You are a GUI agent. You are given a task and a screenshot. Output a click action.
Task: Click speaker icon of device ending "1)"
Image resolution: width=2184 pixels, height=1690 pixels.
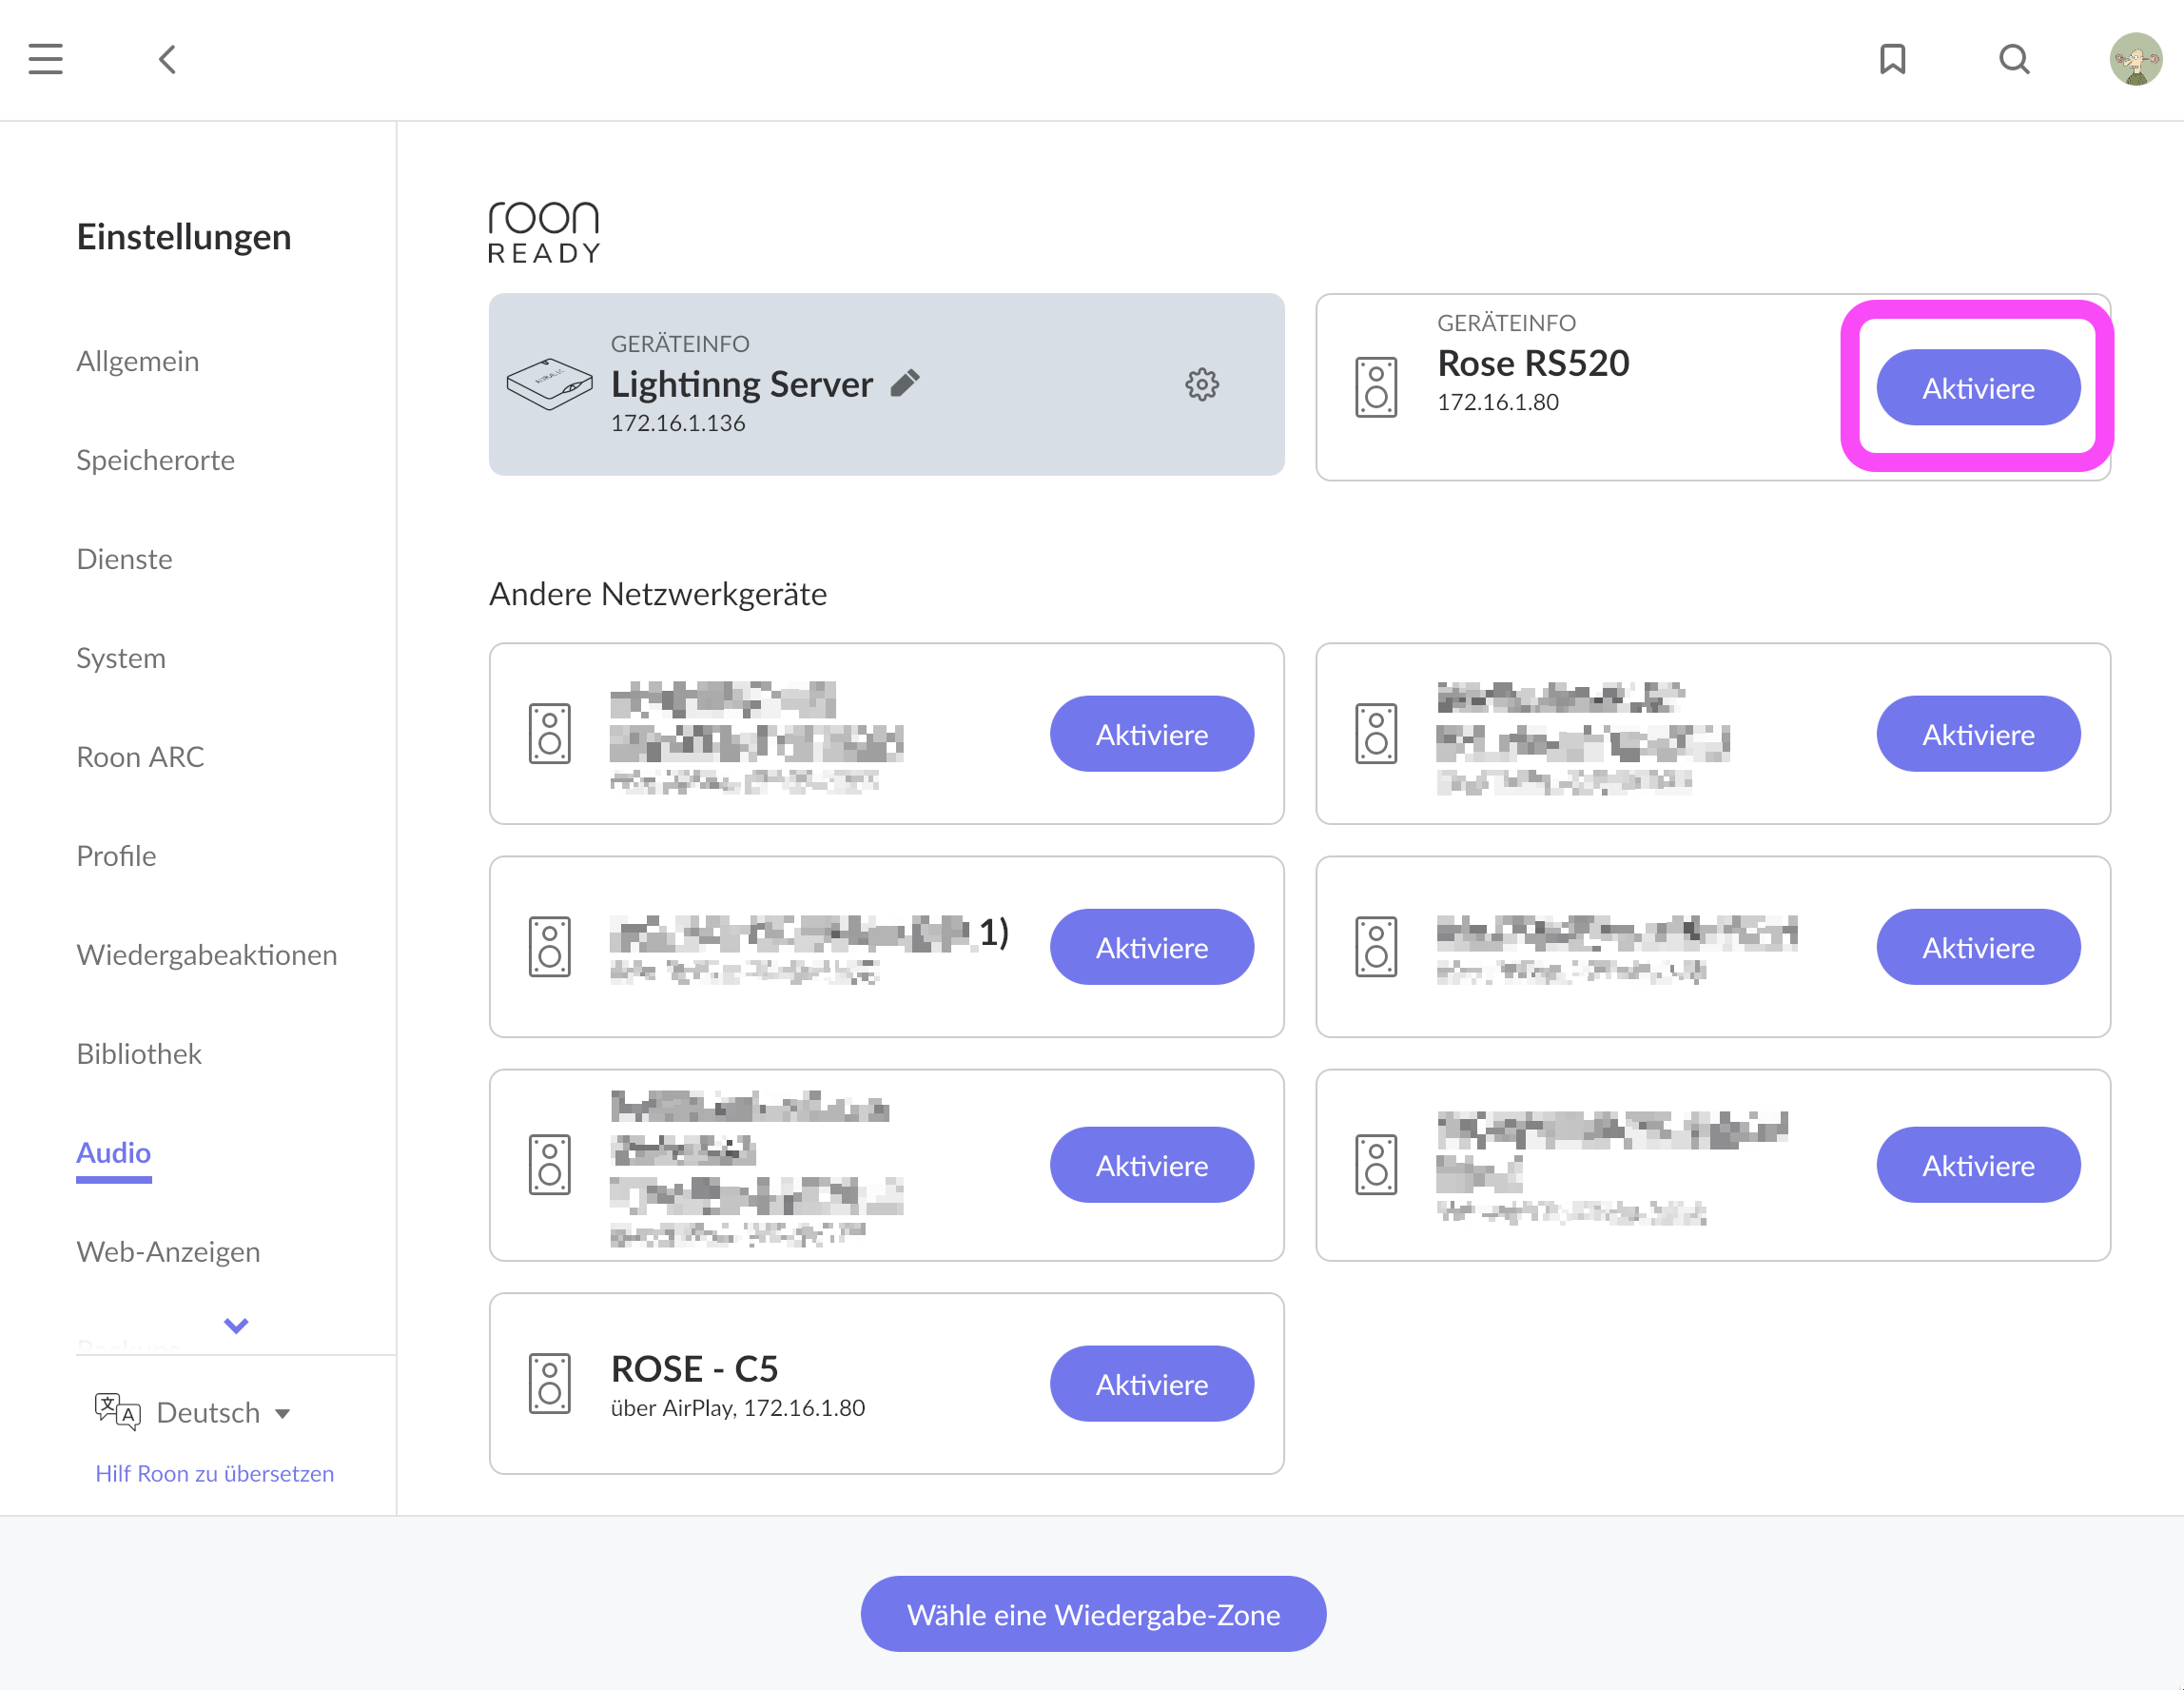point(549,947)
